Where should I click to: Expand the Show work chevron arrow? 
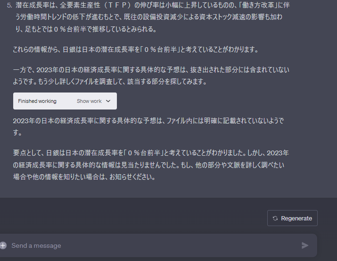tap(108, 101)
